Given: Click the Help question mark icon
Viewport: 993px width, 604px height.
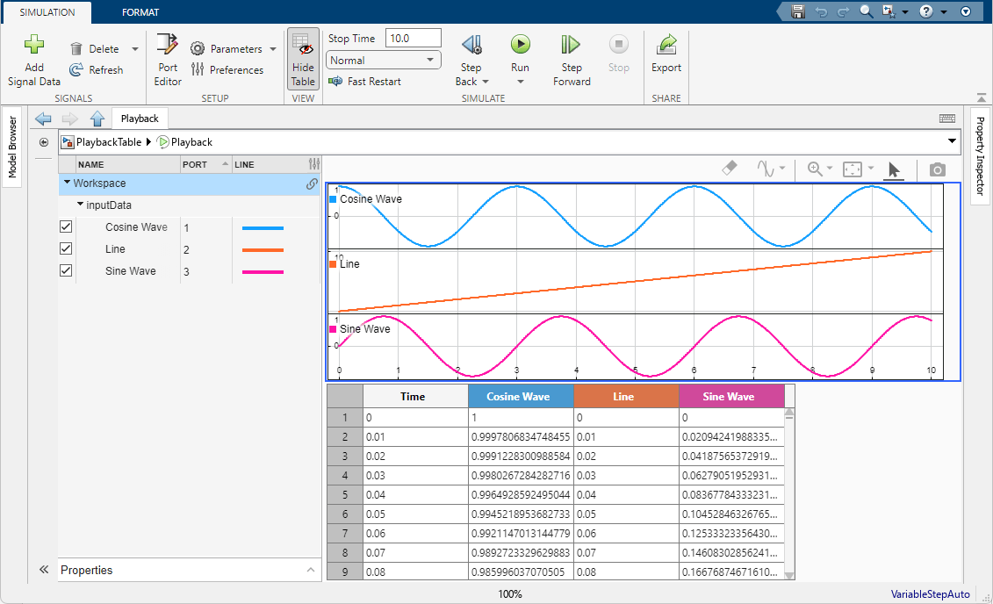Looking at the screenshot, I should tap(926, 11).
